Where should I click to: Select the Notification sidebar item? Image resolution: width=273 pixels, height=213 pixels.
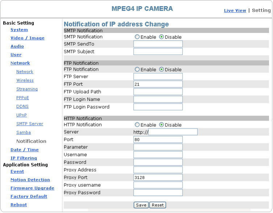(x=31, y=141)
